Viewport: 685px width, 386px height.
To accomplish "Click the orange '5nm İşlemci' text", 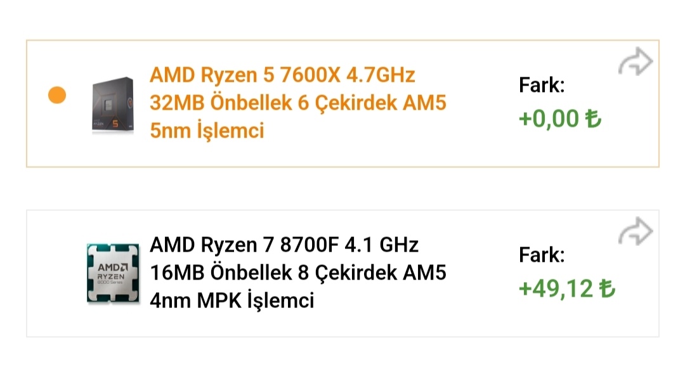I will click(x=207, y=131).
